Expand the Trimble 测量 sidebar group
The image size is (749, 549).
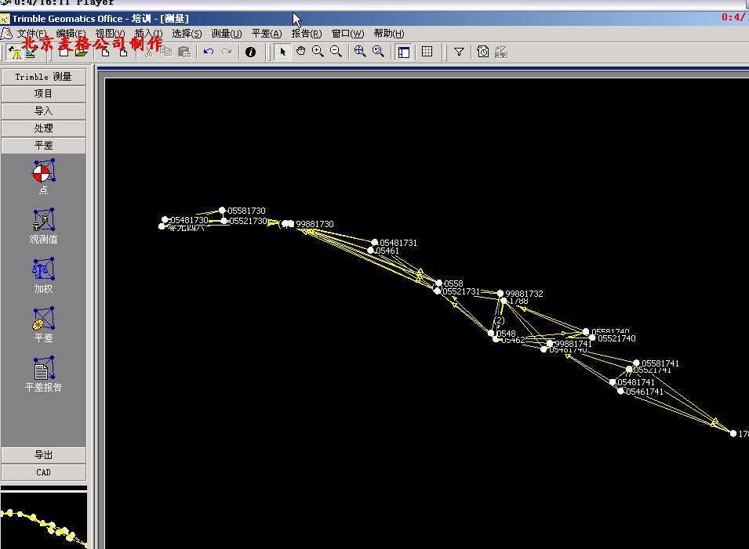43,77
